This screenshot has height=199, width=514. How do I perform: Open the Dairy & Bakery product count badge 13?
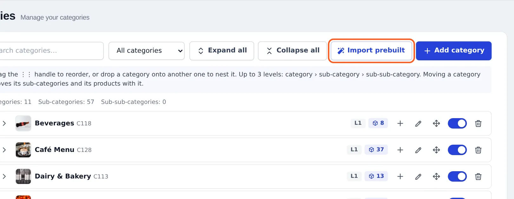[376, 176]
